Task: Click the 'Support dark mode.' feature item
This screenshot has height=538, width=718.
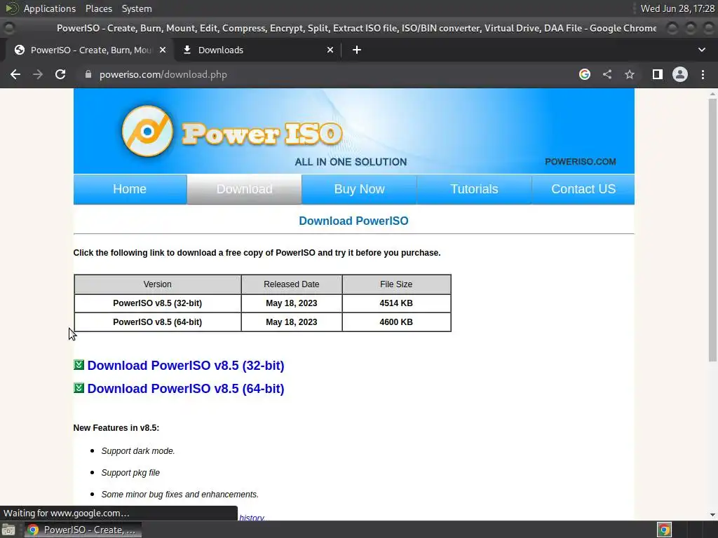Action: pos(138,451)
